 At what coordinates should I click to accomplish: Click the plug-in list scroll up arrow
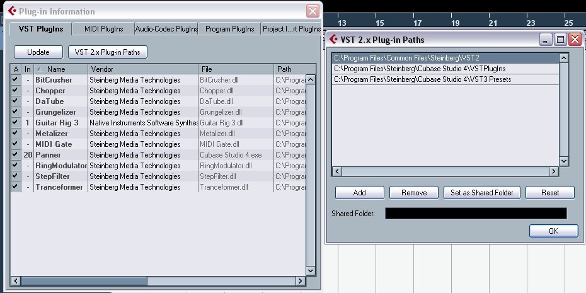(x=311, y=79)
